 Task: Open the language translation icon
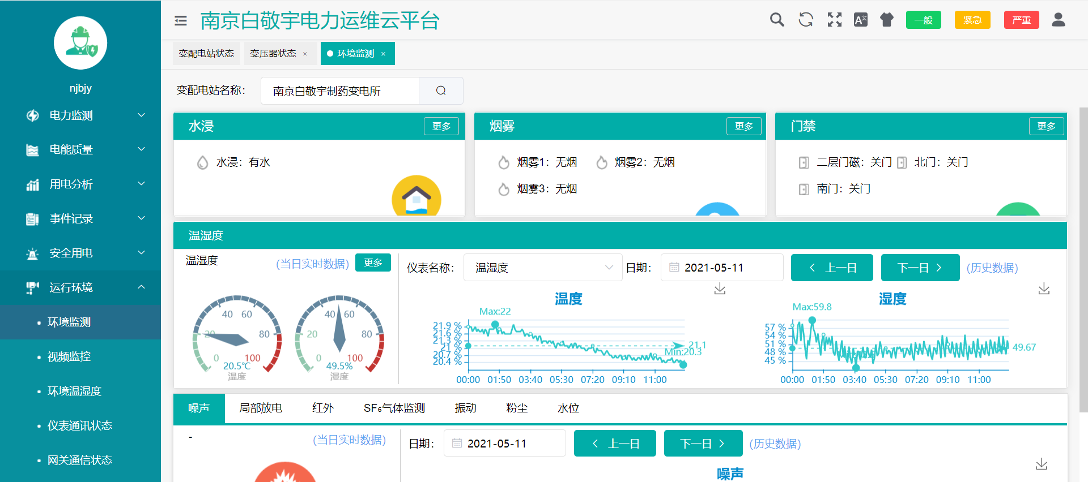(861, 20)
